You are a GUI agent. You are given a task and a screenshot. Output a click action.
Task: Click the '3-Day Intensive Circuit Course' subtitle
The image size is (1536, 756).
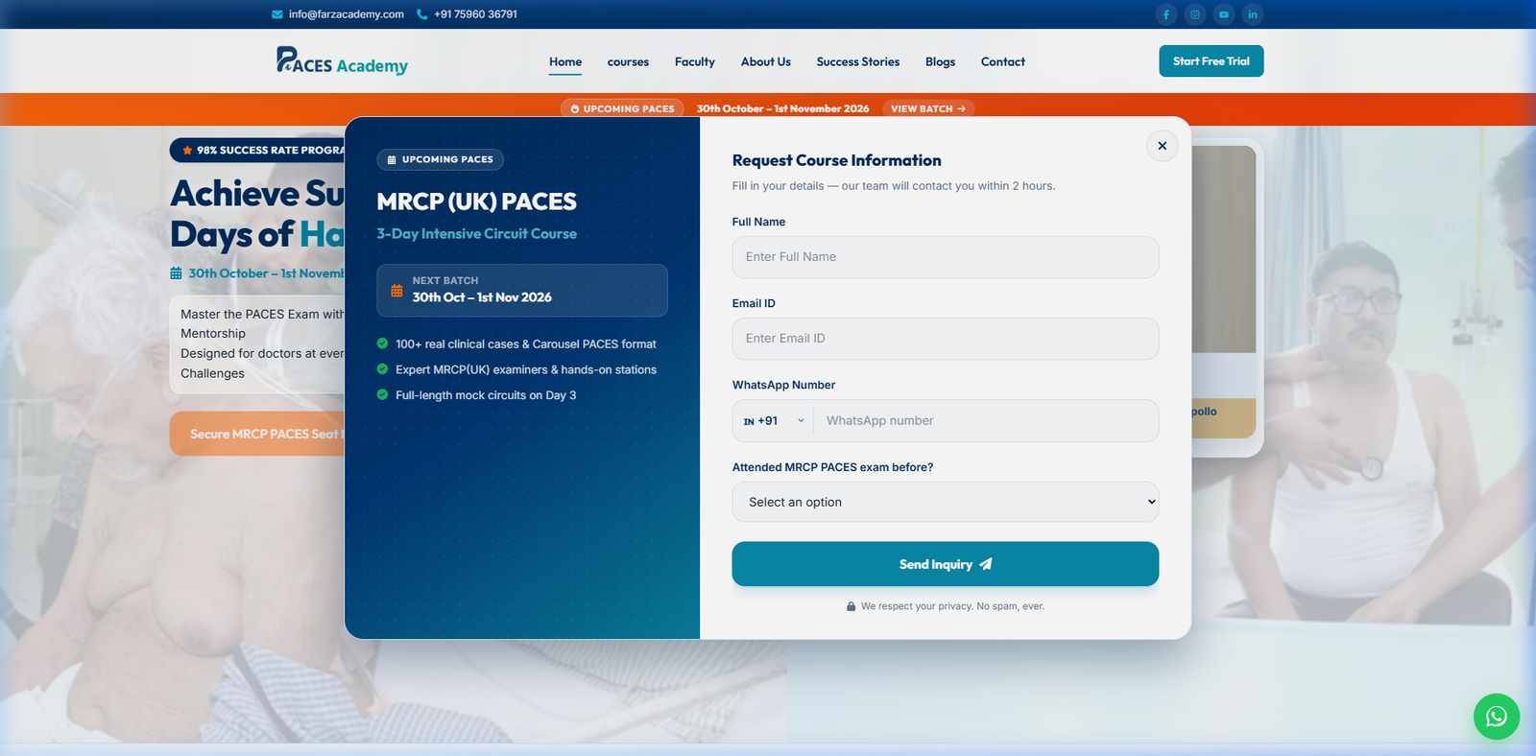coord(477,234)
